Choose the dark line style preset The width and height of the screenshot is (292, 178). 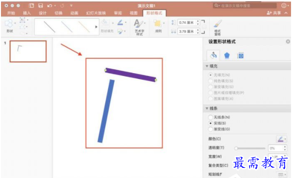pos(49,27)
